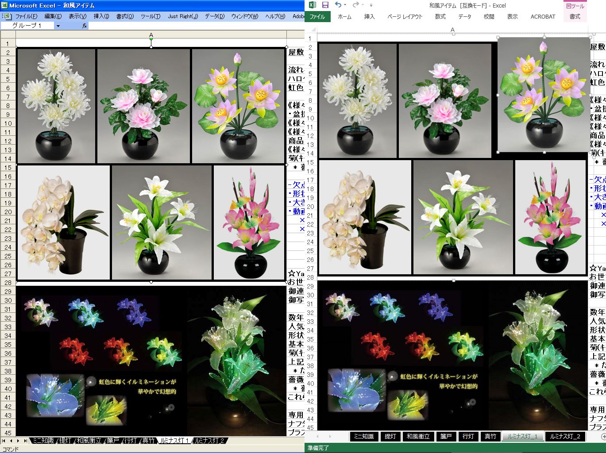Open the ツール(T) menu
606x453 pixels.
pyautogui.click(x=151, y=16)
